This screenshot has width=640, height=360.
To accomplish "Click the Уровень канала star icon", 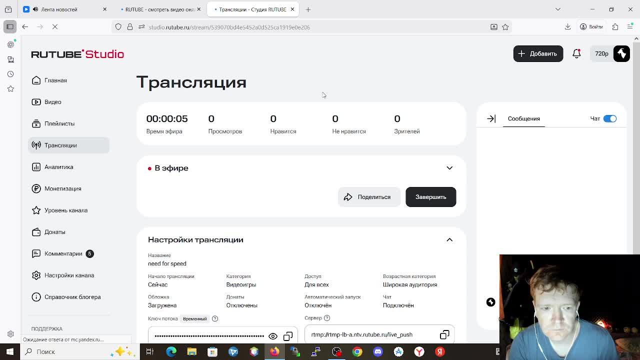I will 36,210.
